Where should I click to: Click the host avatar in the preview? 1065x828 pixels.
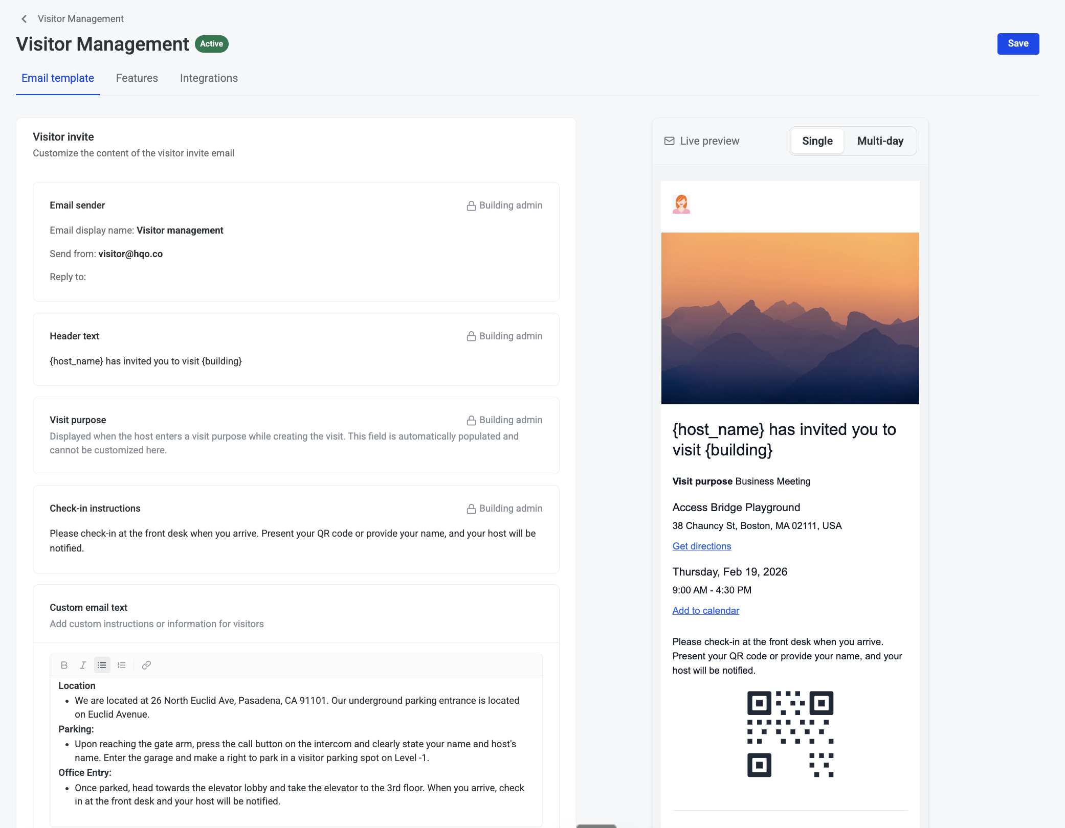(x=681, y=204)
